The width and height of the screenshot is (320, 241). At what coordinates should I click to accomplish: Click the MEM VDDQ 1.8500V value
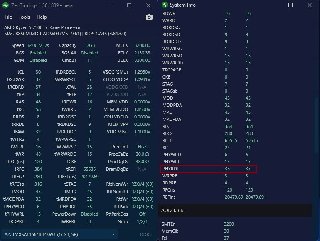point(142,109)
